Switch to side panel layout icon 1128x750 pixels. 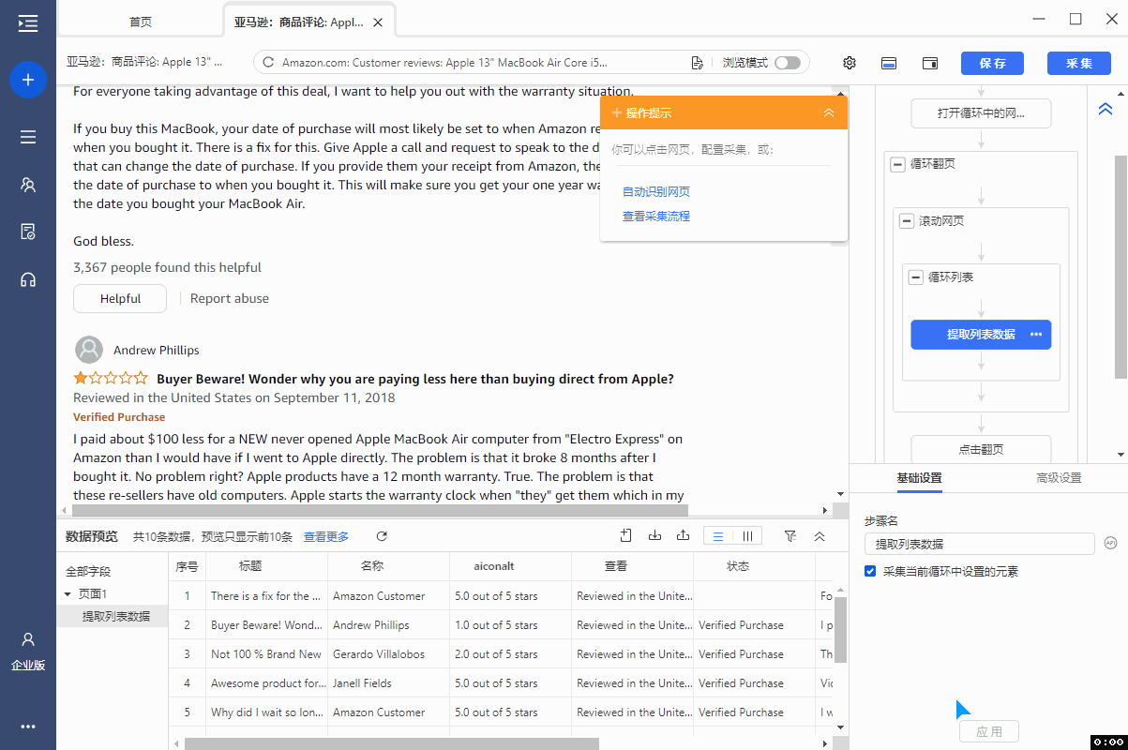(930, 63)
